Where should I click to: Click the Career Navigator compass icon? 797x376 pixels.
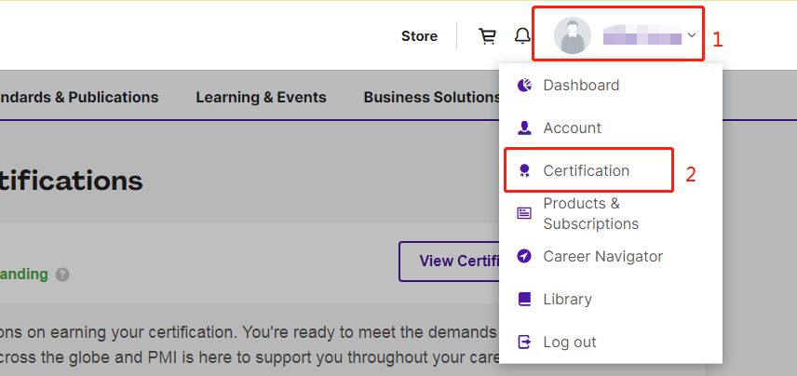[x=524, y=256]
